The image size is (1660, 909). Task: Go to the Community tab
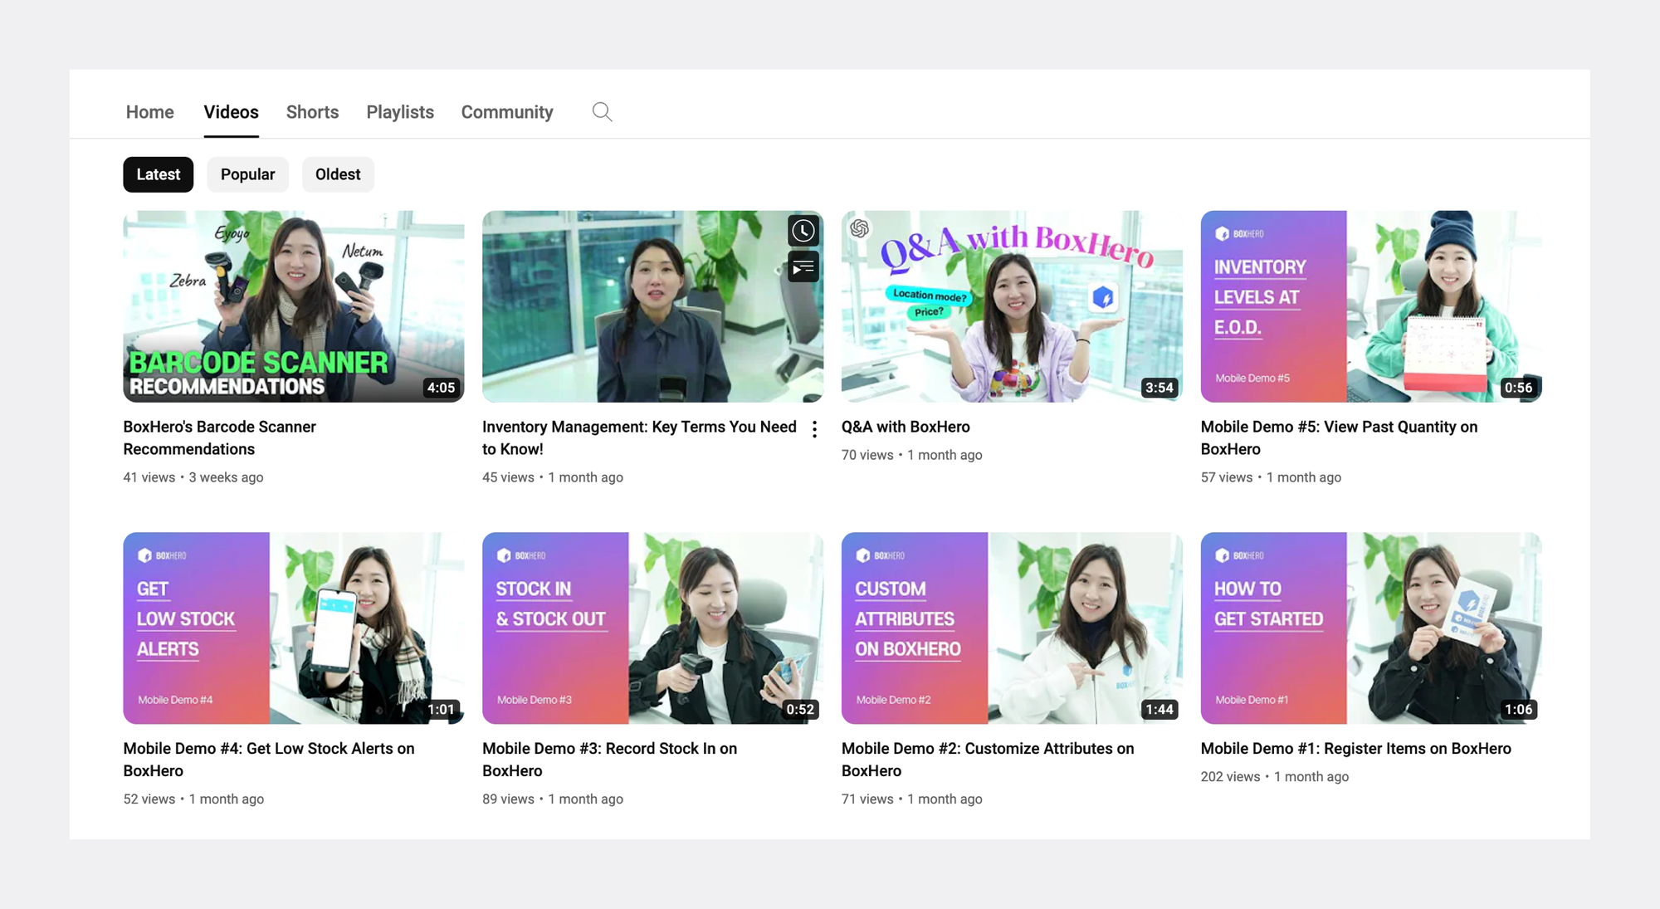point(507,111)
